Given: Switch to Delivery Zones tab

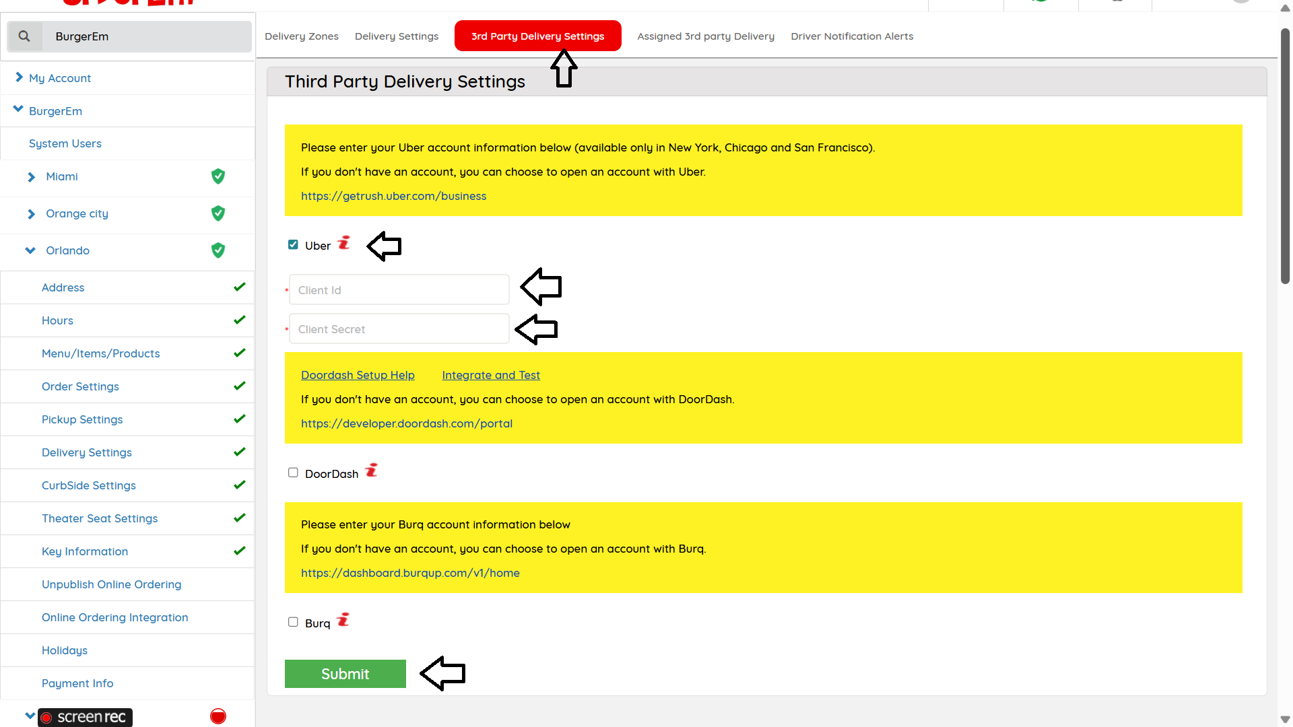Looking at the screenshot, I should (302, 36).
